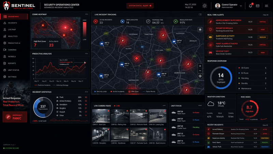Click the map layers icon
Viewport: 273px width, 154px height.
click(200, 30)
